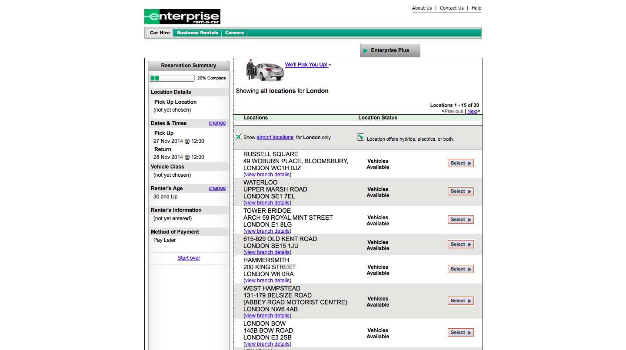Select the Waterloo branch
The image size is (626, 350).
tap(460, 192)
